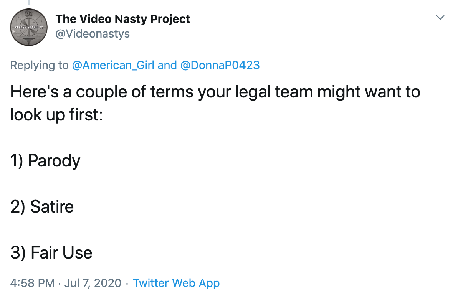Click the "PLEASE STAND BY" text in avatar
Viewport: 453px width, 300px height.
click(x=28, y=27)
